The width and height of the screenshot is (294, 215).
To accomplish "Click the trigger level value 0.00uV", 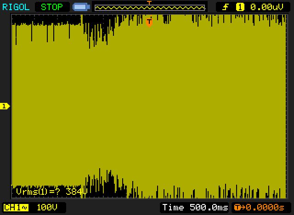I will (266, 7).
